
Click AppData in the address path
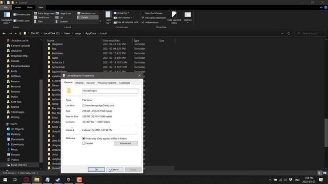pos(91,33)
